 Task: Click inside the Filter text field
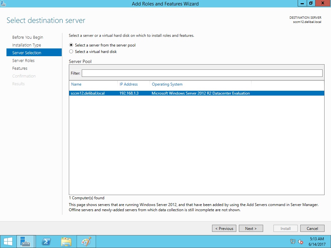pyautogui.click(x=202, y=73)
